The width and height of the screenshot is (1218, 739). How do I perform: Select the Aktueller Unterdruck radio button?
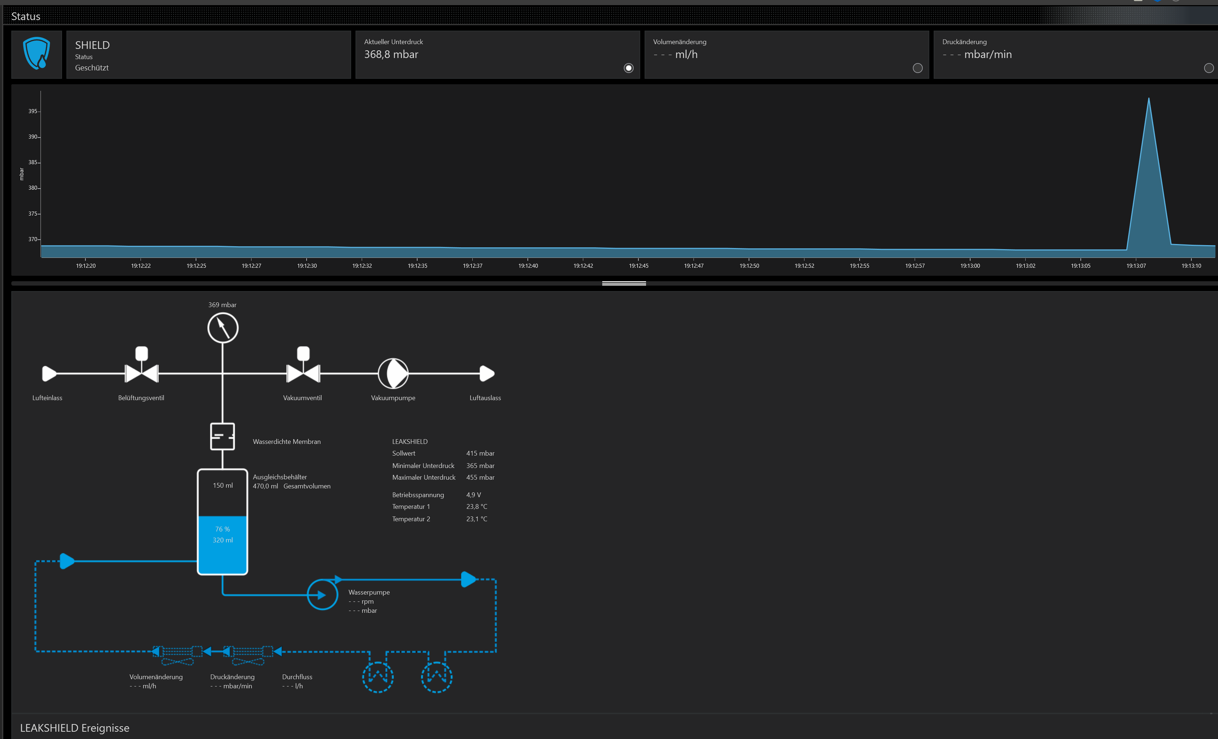tap(628, 68)
